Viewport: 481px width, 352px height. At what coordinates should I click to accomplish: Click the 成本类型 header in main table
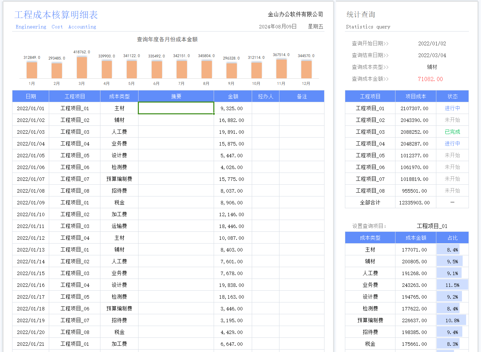pyautogui.click(x=119, y=96)
